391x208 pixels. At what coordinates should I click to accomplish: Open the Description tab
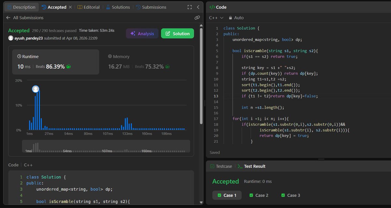[x=21, y=7]
